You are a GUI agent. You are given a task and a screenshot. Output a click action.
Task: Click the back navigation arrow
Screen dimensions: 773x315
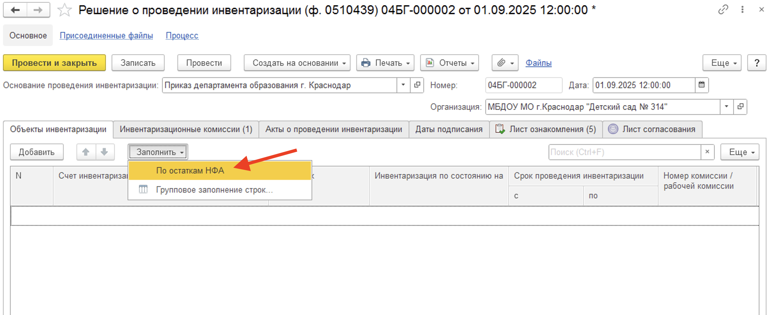pos(15,10)
